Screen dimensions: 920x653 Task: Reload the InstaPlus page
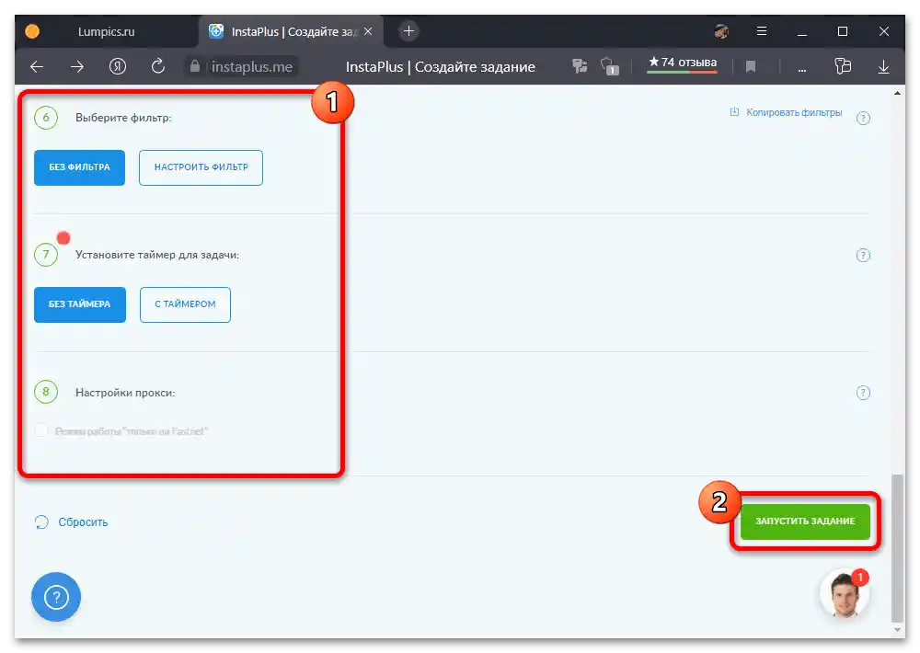(x=158, y=67)
